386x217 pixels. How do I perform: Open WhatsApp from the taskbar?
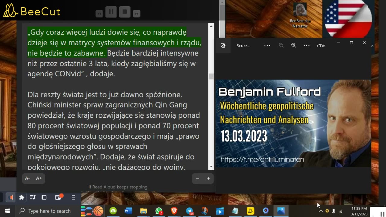coord(159,211)
